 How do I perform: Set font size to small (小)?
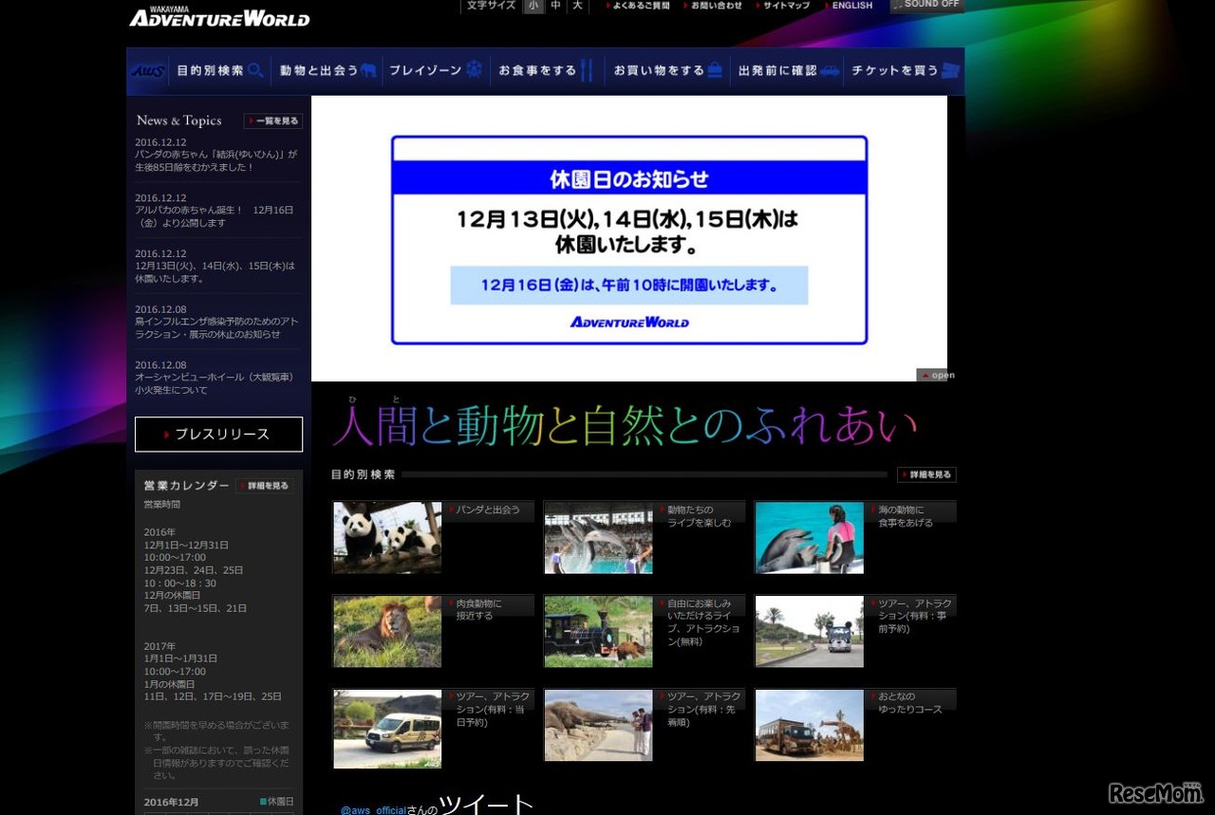tap(533, 6)
